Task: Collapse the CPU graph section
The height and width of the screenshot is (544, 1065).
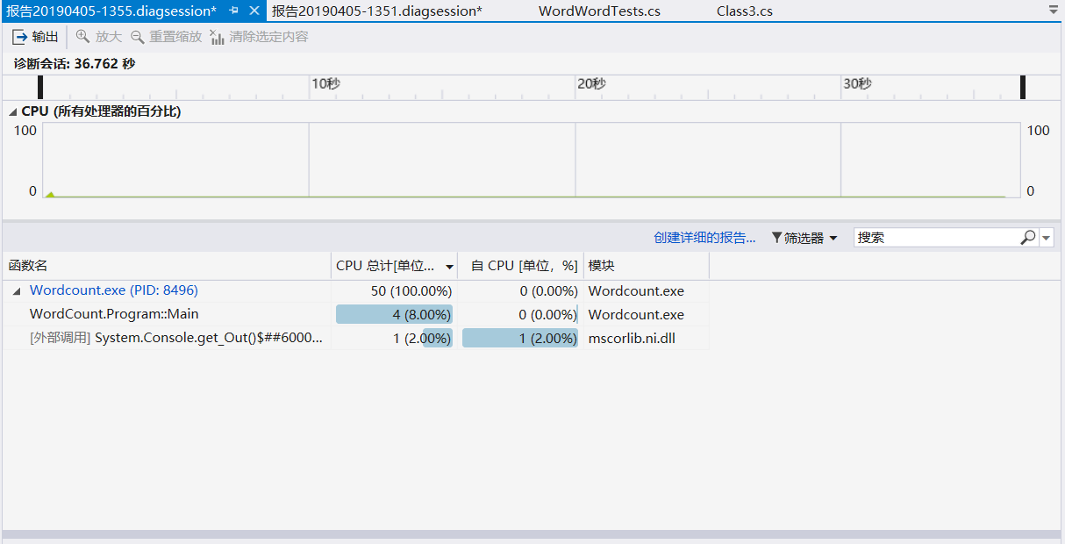Action: [13, 112]
